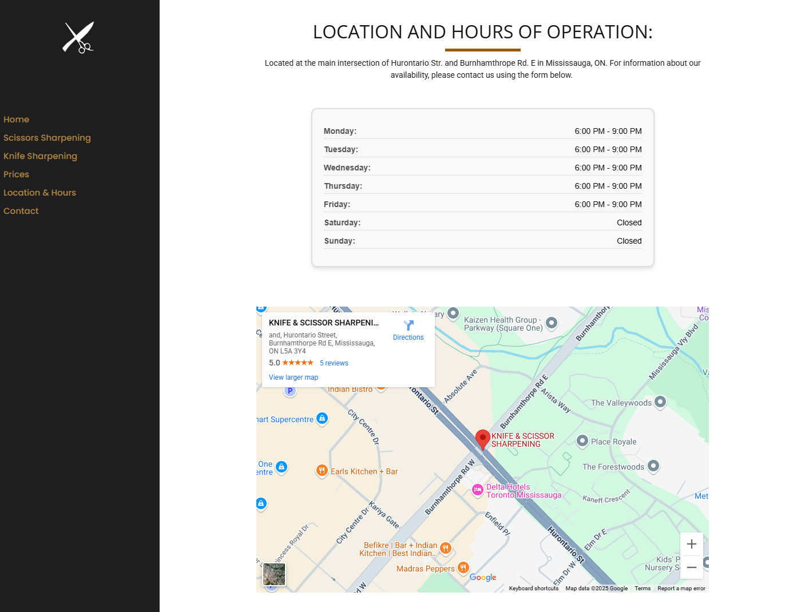The image size is (805, 612).
Task: Open the 5 reviews link
Action: click(334, 363)
